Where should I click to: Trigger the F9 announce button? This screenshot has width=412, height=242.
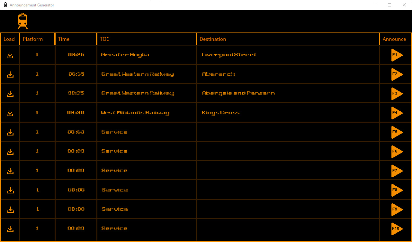[397, 209]
